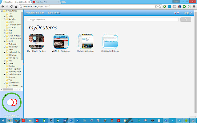Open FileZilla from the taskbar
Image resolution: width=197 pixels, height=123 pixels.
point(119,121)
